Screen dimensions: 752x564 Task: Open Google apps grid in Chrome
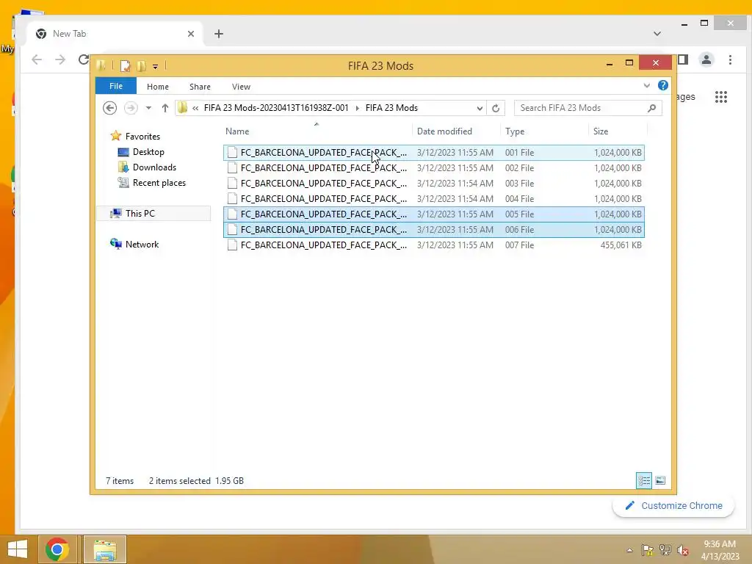pyautogui.click(x=721, y=97)
